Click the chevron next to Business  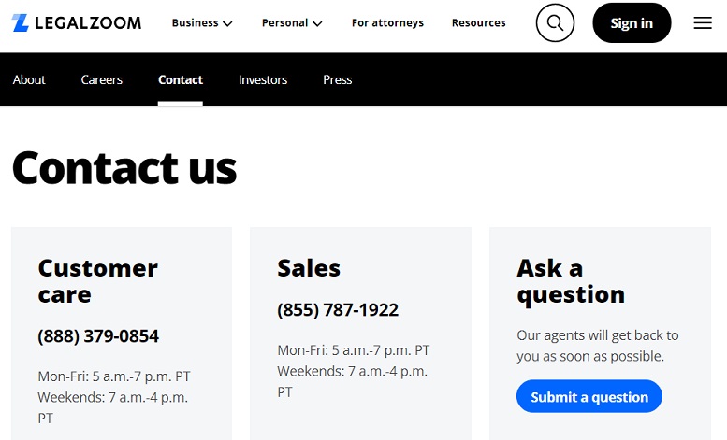pyautogui.click(x=227, y=23)
